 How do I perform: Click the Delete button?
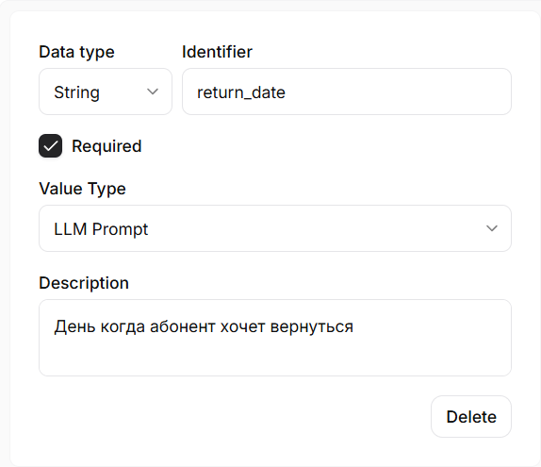click(471, 417)
